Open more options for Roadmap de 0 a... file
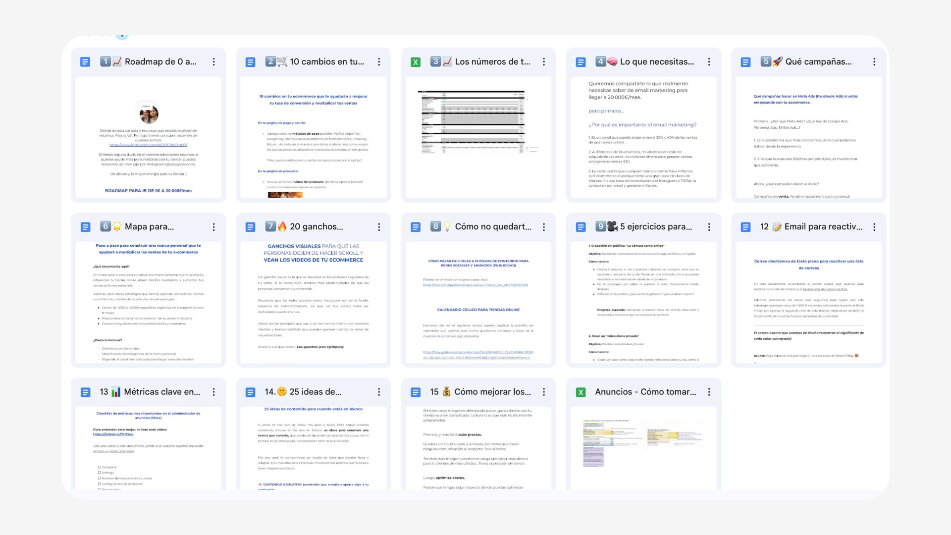 214,62
